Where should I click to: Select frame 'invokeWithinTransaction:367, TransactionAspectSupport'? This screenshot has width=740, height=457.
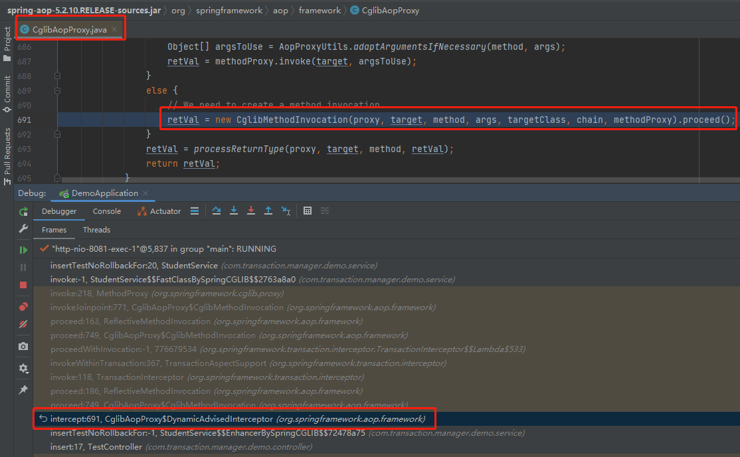click(387, 363)
